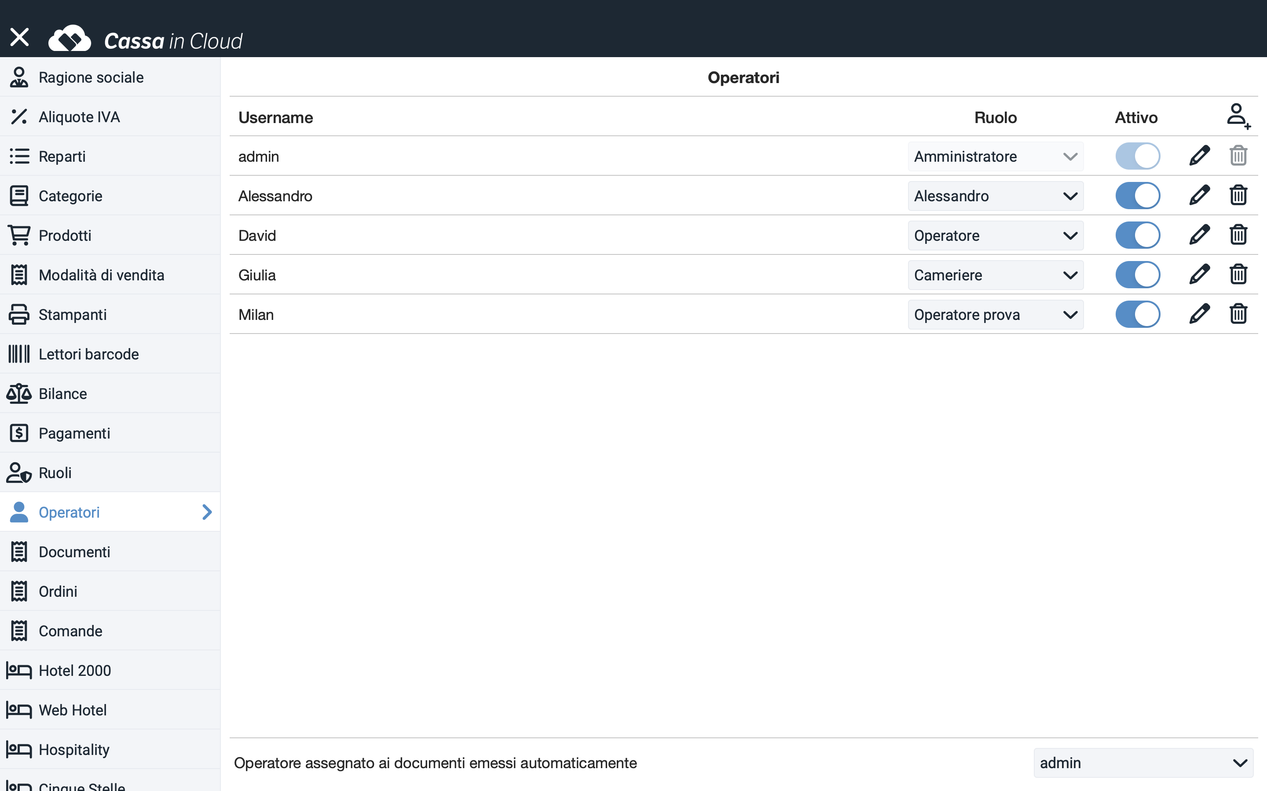Screen dimensions: 1267x791
Task: Click the Cassa in Cloud logo
Action: click(146, 39)
